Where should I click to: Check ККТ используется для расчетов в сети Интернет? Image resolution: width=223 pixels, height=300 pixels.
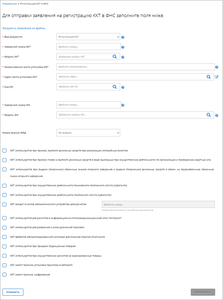[4, 218]
